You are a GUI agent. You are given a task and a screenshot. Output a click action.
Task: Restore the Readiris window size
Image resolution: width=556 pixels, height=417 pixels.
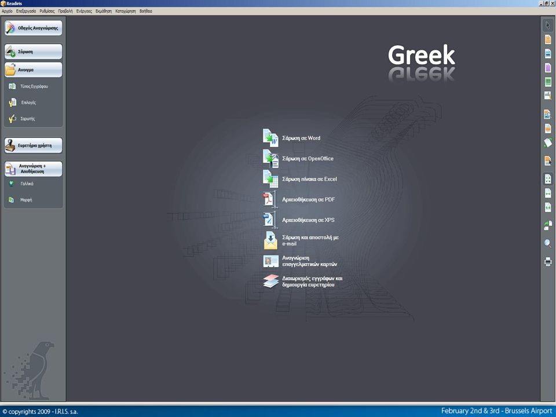pyautogui.click(x=546, y=3)
